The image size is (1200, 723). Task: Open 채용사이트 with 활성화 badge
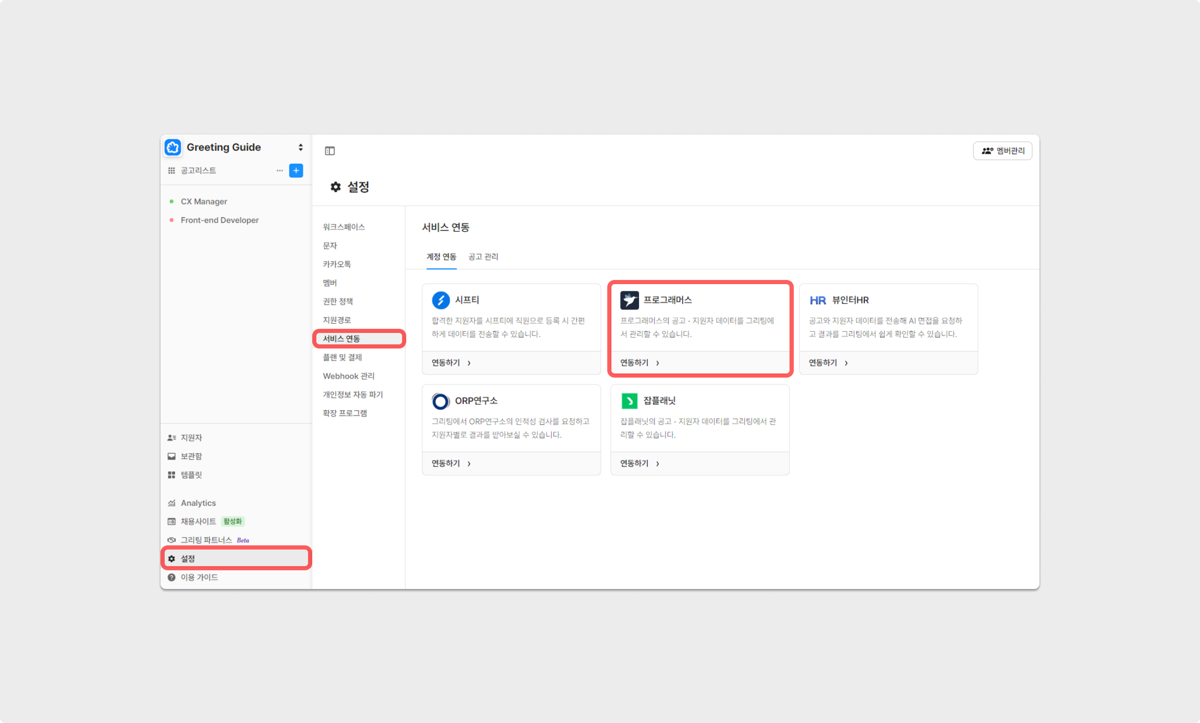tap(198, 521)
